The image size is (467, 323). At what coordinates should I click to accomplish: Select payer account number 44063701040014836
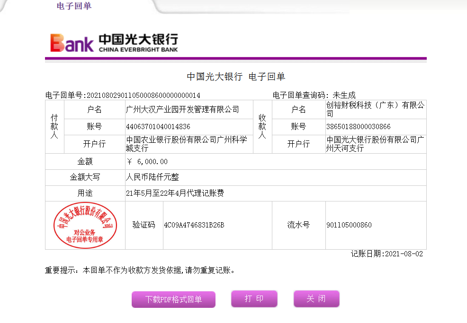pos(158,127)
